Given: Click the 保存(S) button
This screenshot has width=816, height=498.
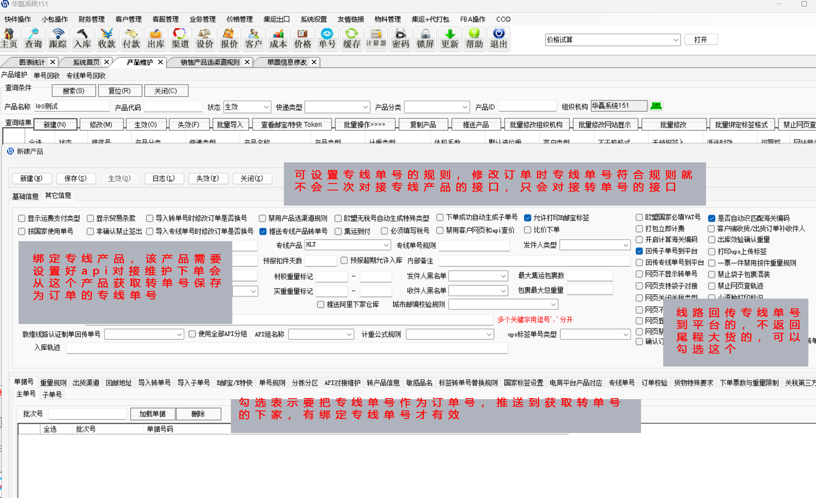Looking at the screenshot, I should click(76, 178).
